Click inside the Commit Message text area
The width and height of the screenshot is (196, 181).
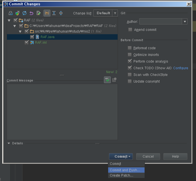(62, 112)
